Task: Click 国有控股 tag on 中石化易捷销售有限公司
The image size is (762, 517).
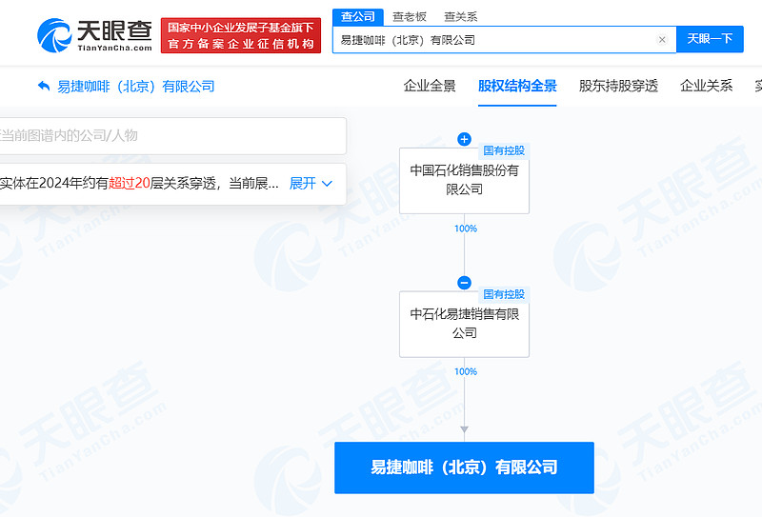Action: (x=504, y=294)
